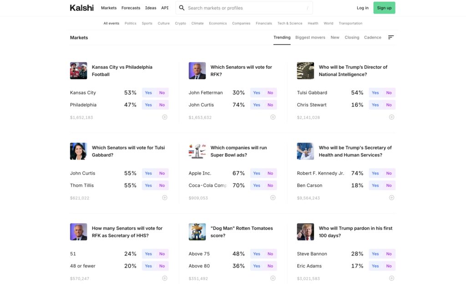The width and height of the screenshot is (466, 287).
Task: Click plus icon on RFK Senators vote market
Action: tap(273, 117)
